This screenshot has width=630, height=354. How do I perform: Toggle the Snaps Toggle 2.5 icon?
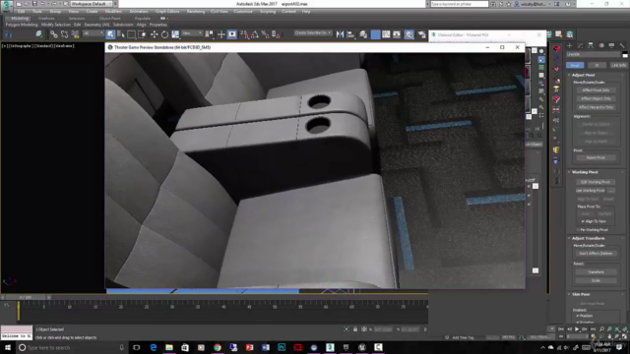(244, 34)
